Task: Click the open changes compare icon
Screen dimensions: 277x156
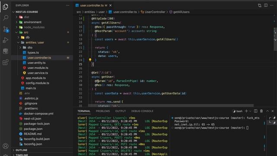Action: (260, 6)
